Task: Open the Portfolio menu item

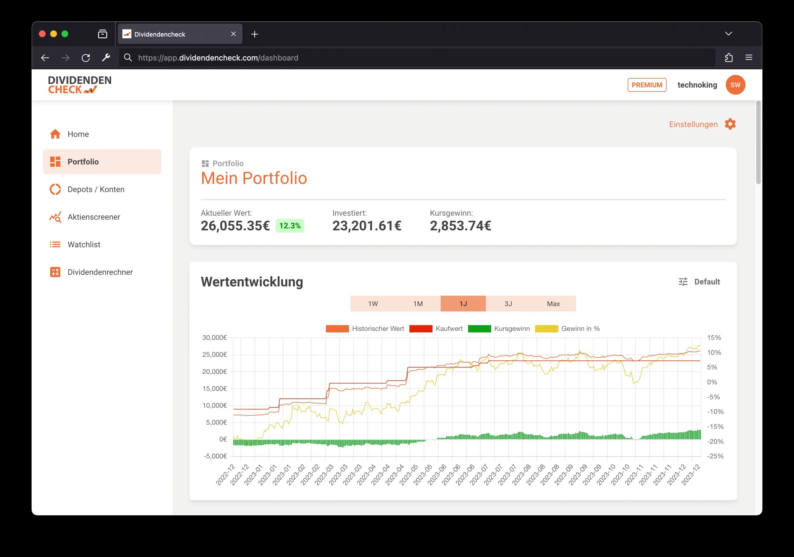Action: [102, 162]
